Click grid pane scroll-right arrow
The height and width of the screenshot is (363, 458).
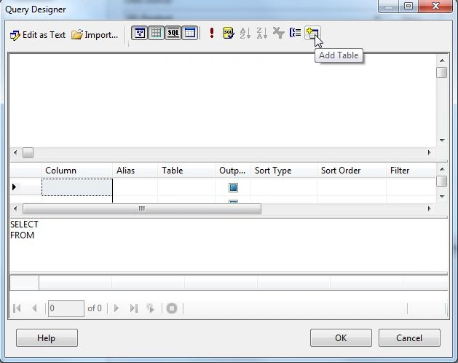[x=429, y=209]
